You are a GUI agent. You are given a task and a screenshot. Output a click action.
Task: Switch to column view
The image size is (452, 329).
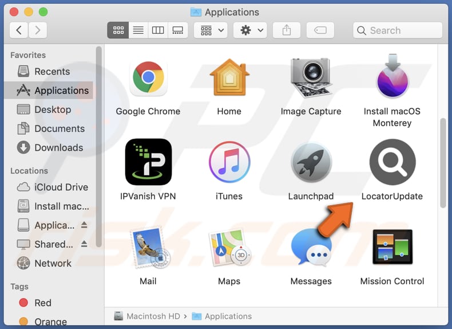click(158, 30)
